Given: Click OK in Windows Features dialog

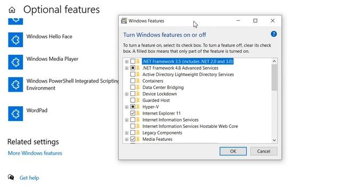Looking at the screenshot, I should click(x=233, y=151).
